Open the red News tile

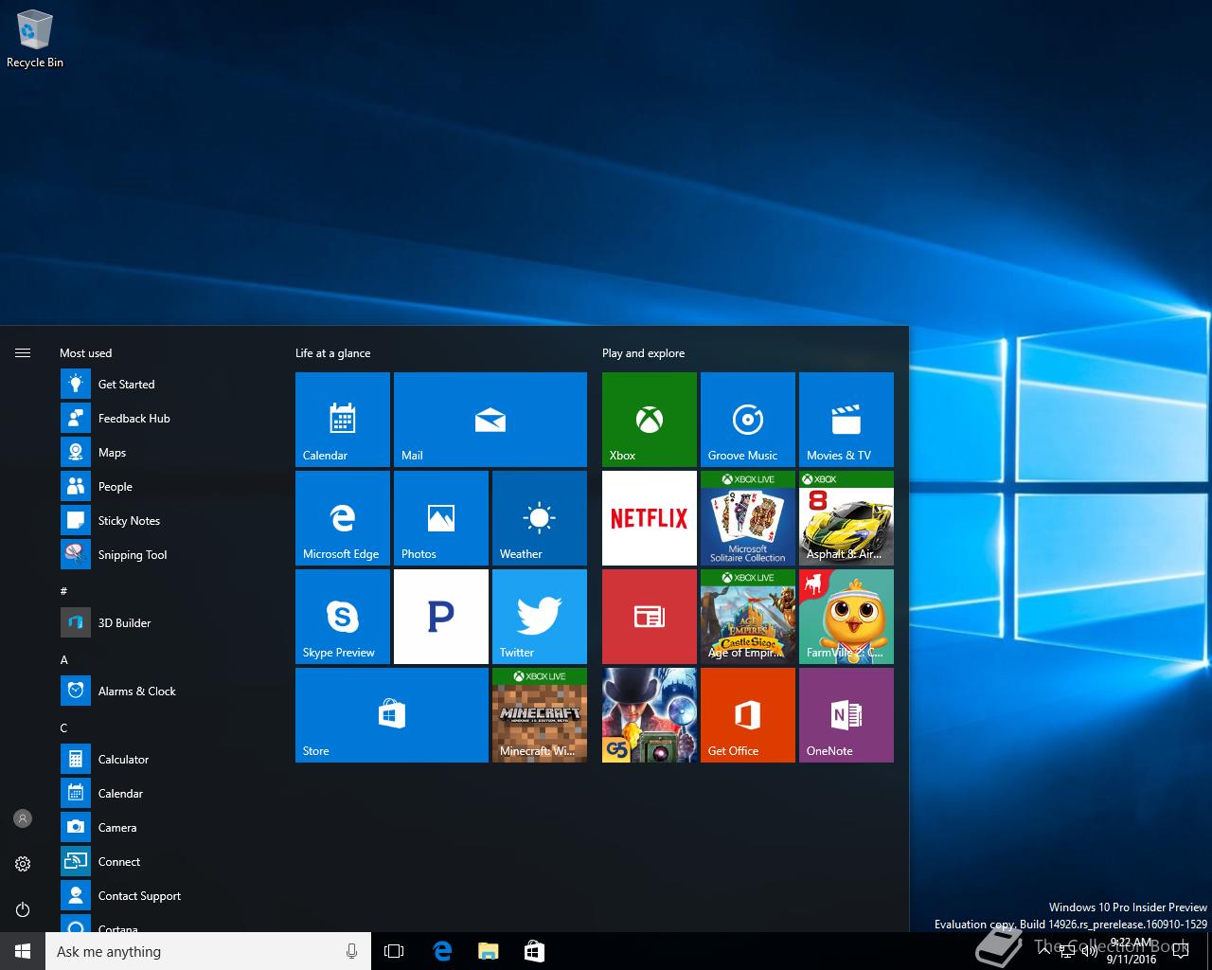pos(650,617)
